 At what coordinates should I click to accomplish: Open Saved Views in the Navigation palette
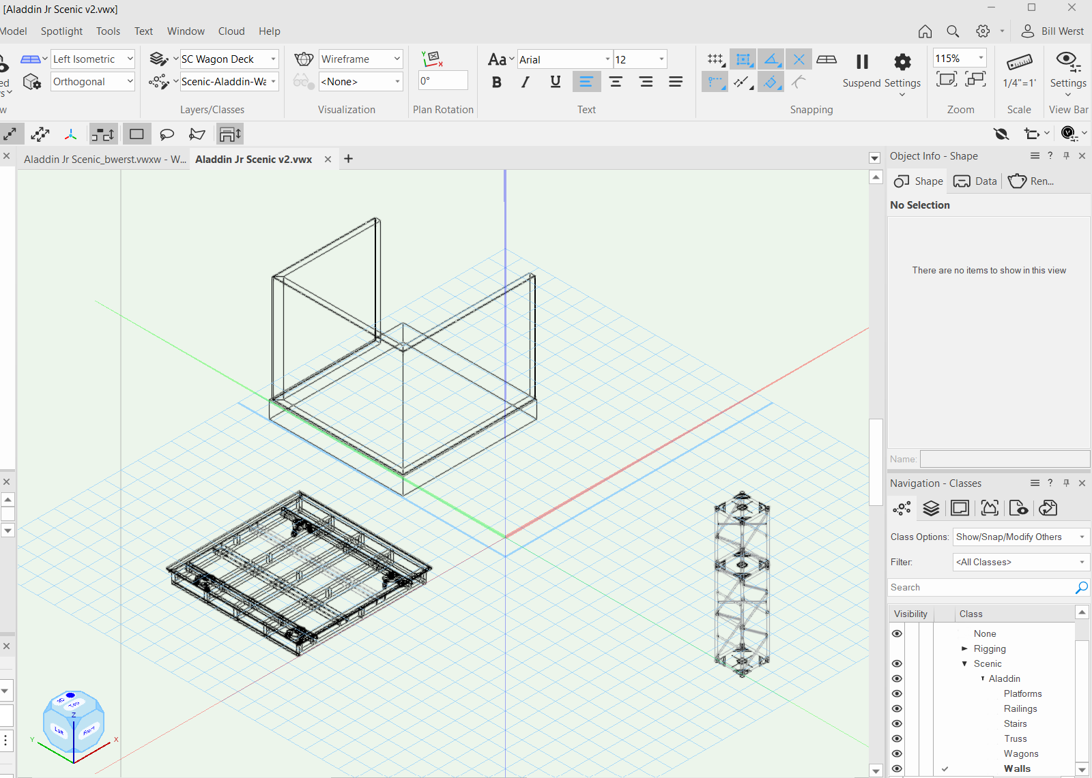pos(1018,508)
